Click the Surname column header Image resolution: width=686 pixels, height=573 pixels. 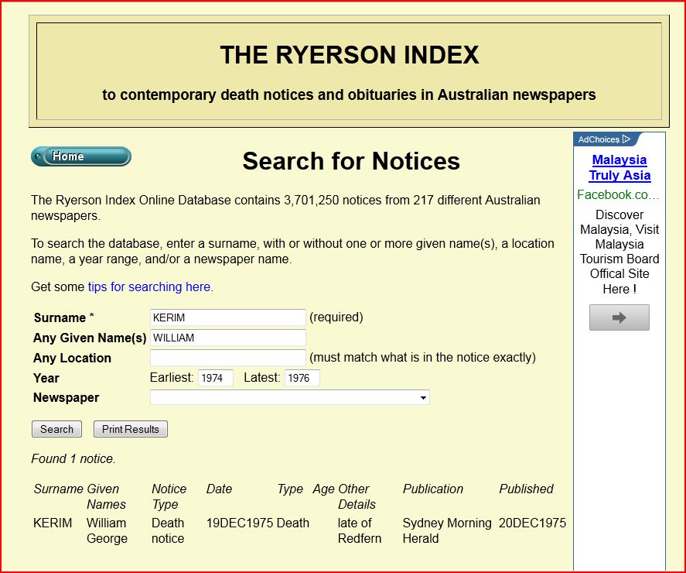pyautogui.click(x=58, y=489)
